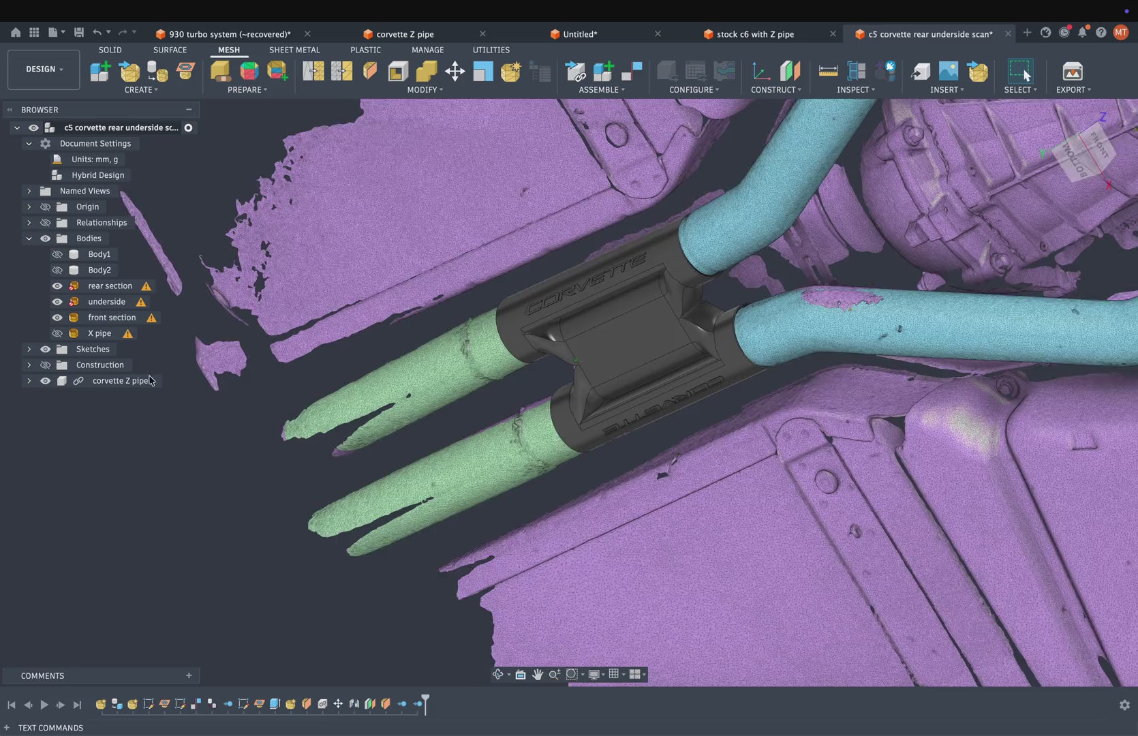Expand the Origin folder
The height and width of the screenshot is (736, 1138).
tap(29, 206)
